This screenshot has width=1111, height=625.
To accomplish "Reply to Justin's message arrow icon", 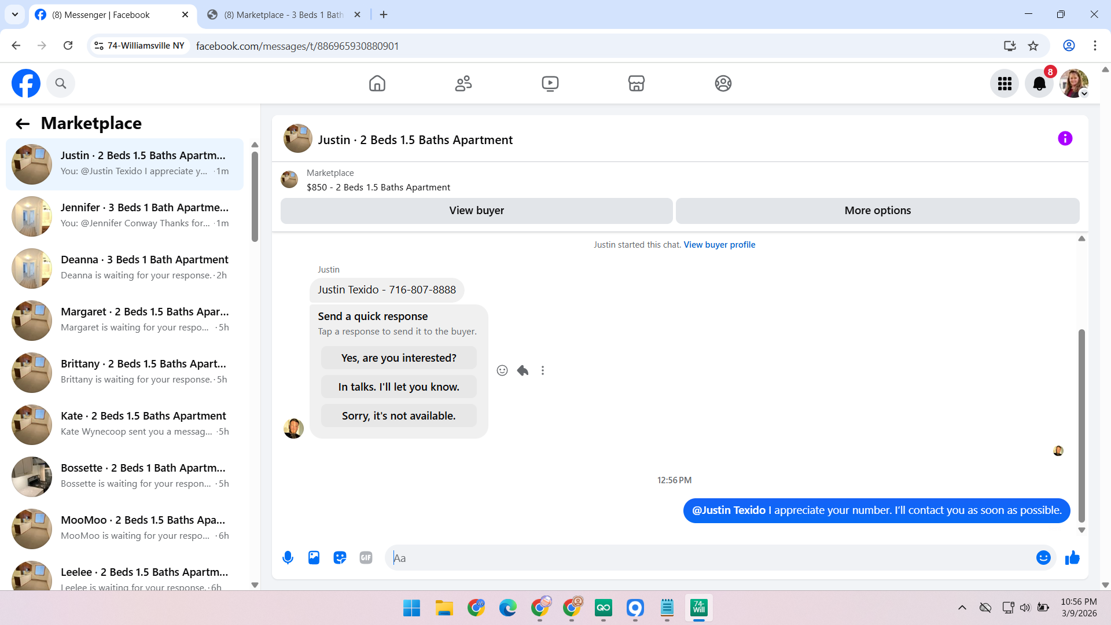I will (523, 370).
